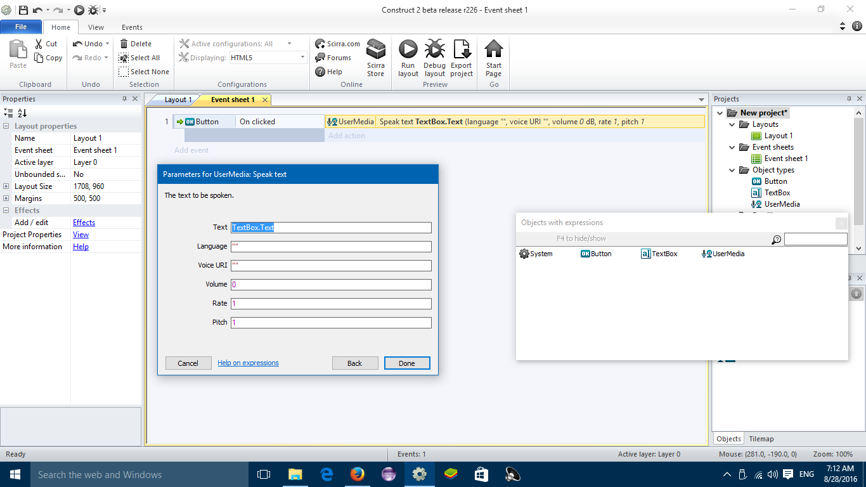The width and height of the screenshot is (866, 487).
Task: Open the Effects Add / edit link
Action: pos(84,223)
